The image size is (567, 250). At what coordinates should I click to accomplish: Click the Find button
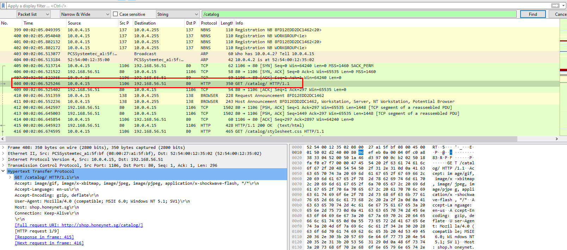click(532, 14)
